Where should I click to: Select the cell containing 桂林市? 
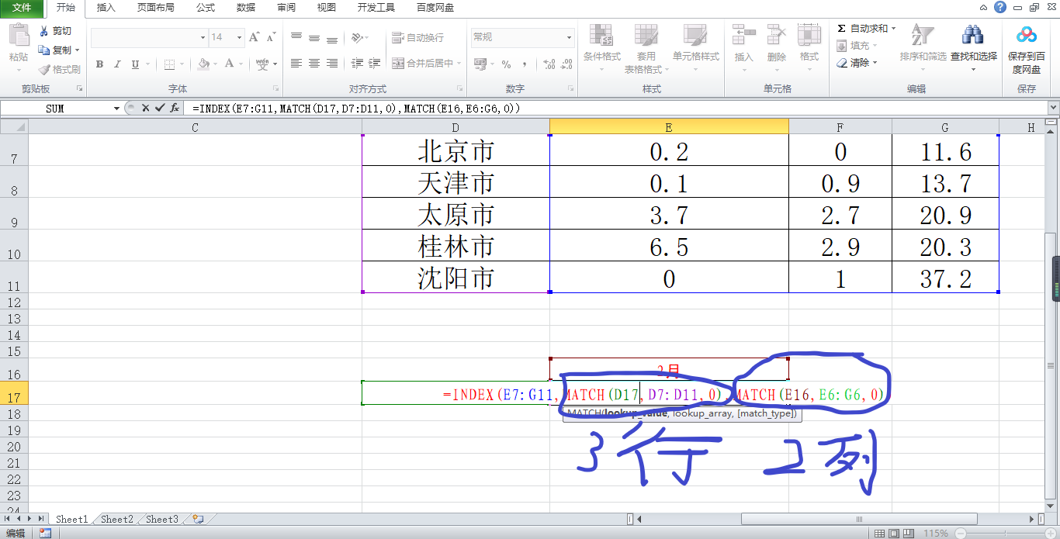[x=456, y=246]
